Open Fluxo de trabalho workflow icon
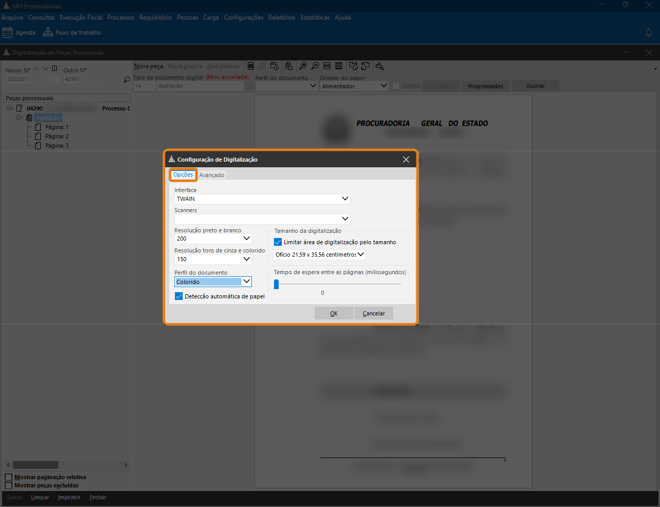The height and width of the screenshot is (507, 660). [x=48, y=33]
